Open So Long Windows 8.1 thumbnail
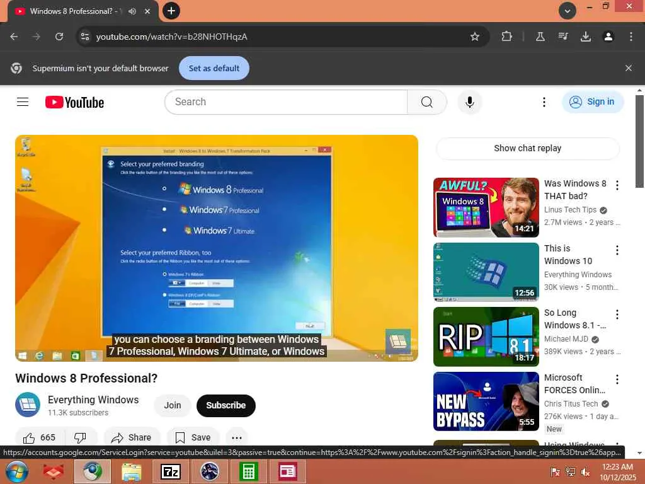 [x=486, y=337]
